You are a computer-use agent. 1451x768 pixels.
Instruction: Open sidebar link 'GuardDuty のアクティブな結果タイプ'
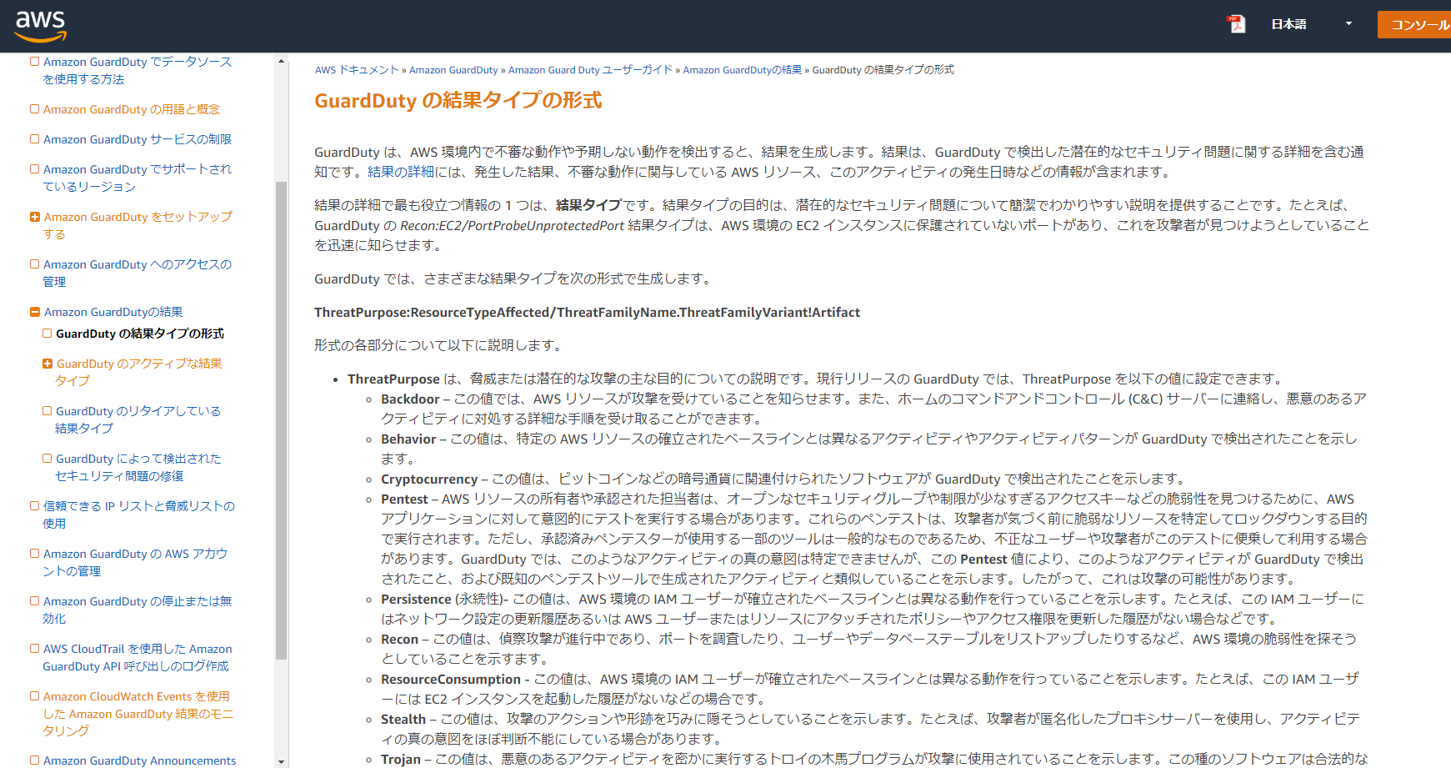coord(138,372)
